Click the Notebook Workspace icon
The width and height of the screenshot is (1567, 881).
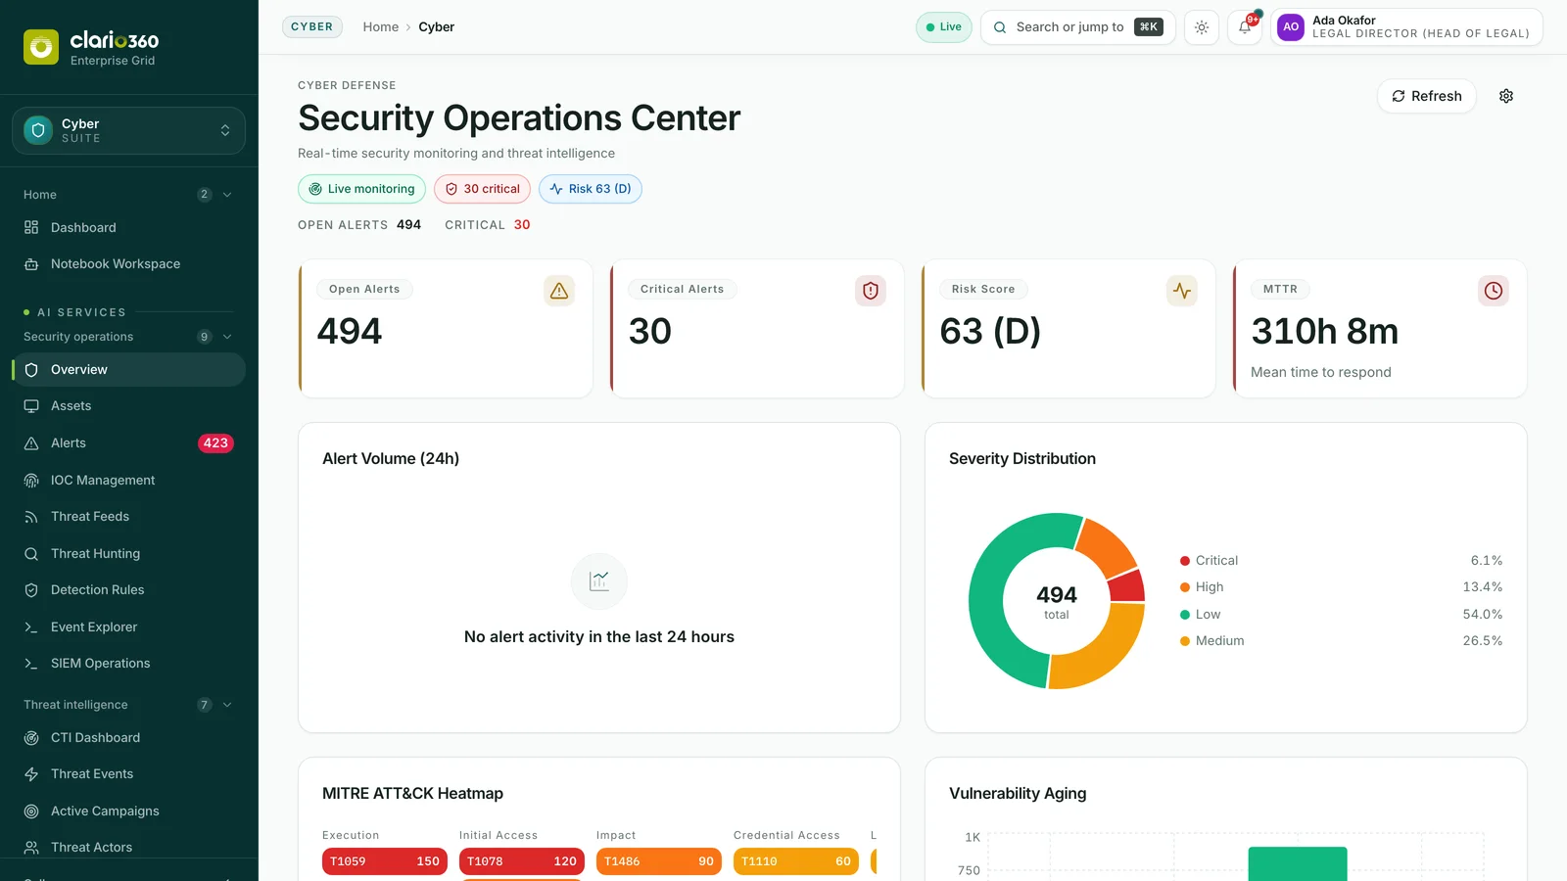(x=31, y=264)
